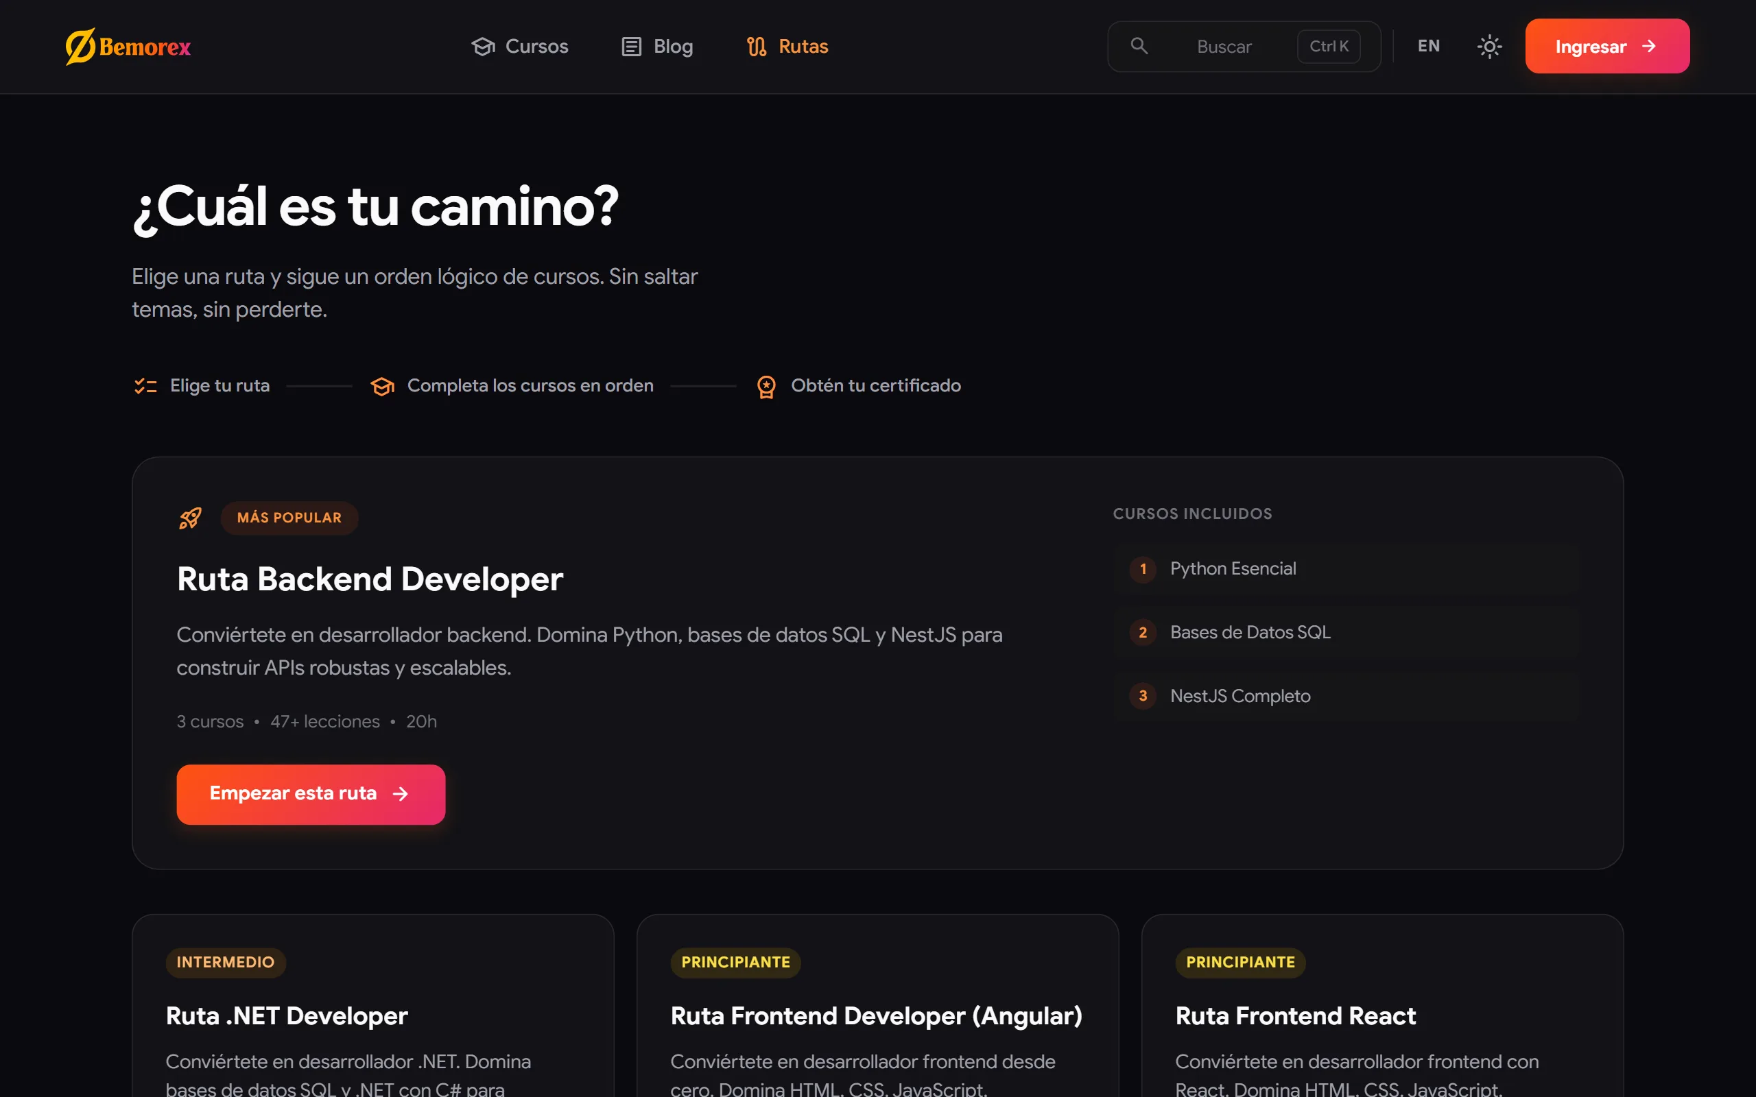Click the Ctrl K shortcut badge
The height and width of the screenshot is (1097, 1756).
pyautogui.click(x=1329, y=47)
